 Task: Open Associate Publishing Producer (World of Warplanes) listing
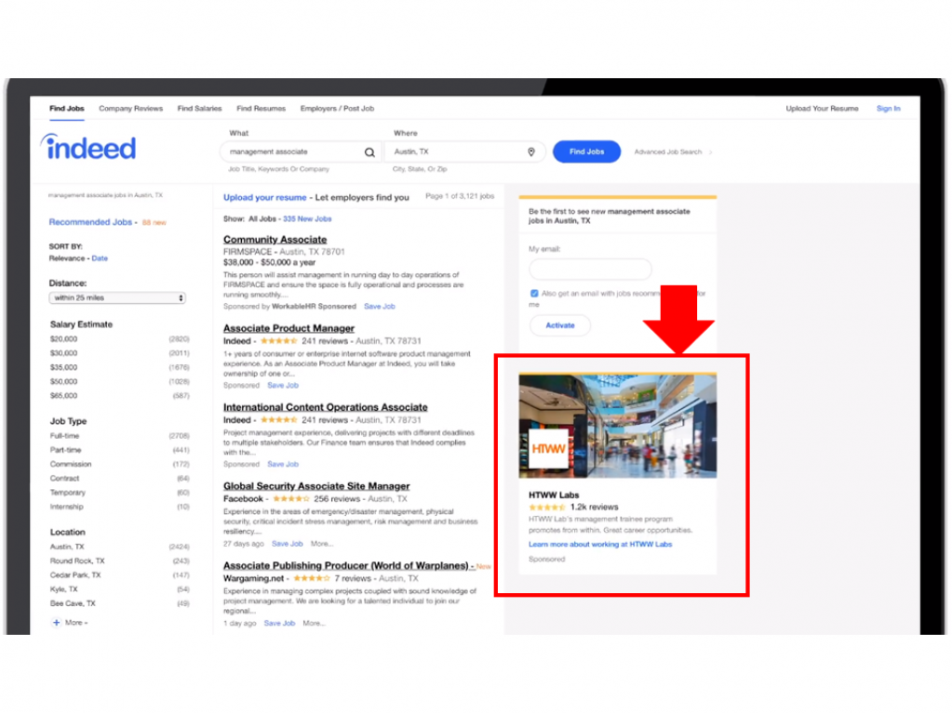(x=346, y=566)
